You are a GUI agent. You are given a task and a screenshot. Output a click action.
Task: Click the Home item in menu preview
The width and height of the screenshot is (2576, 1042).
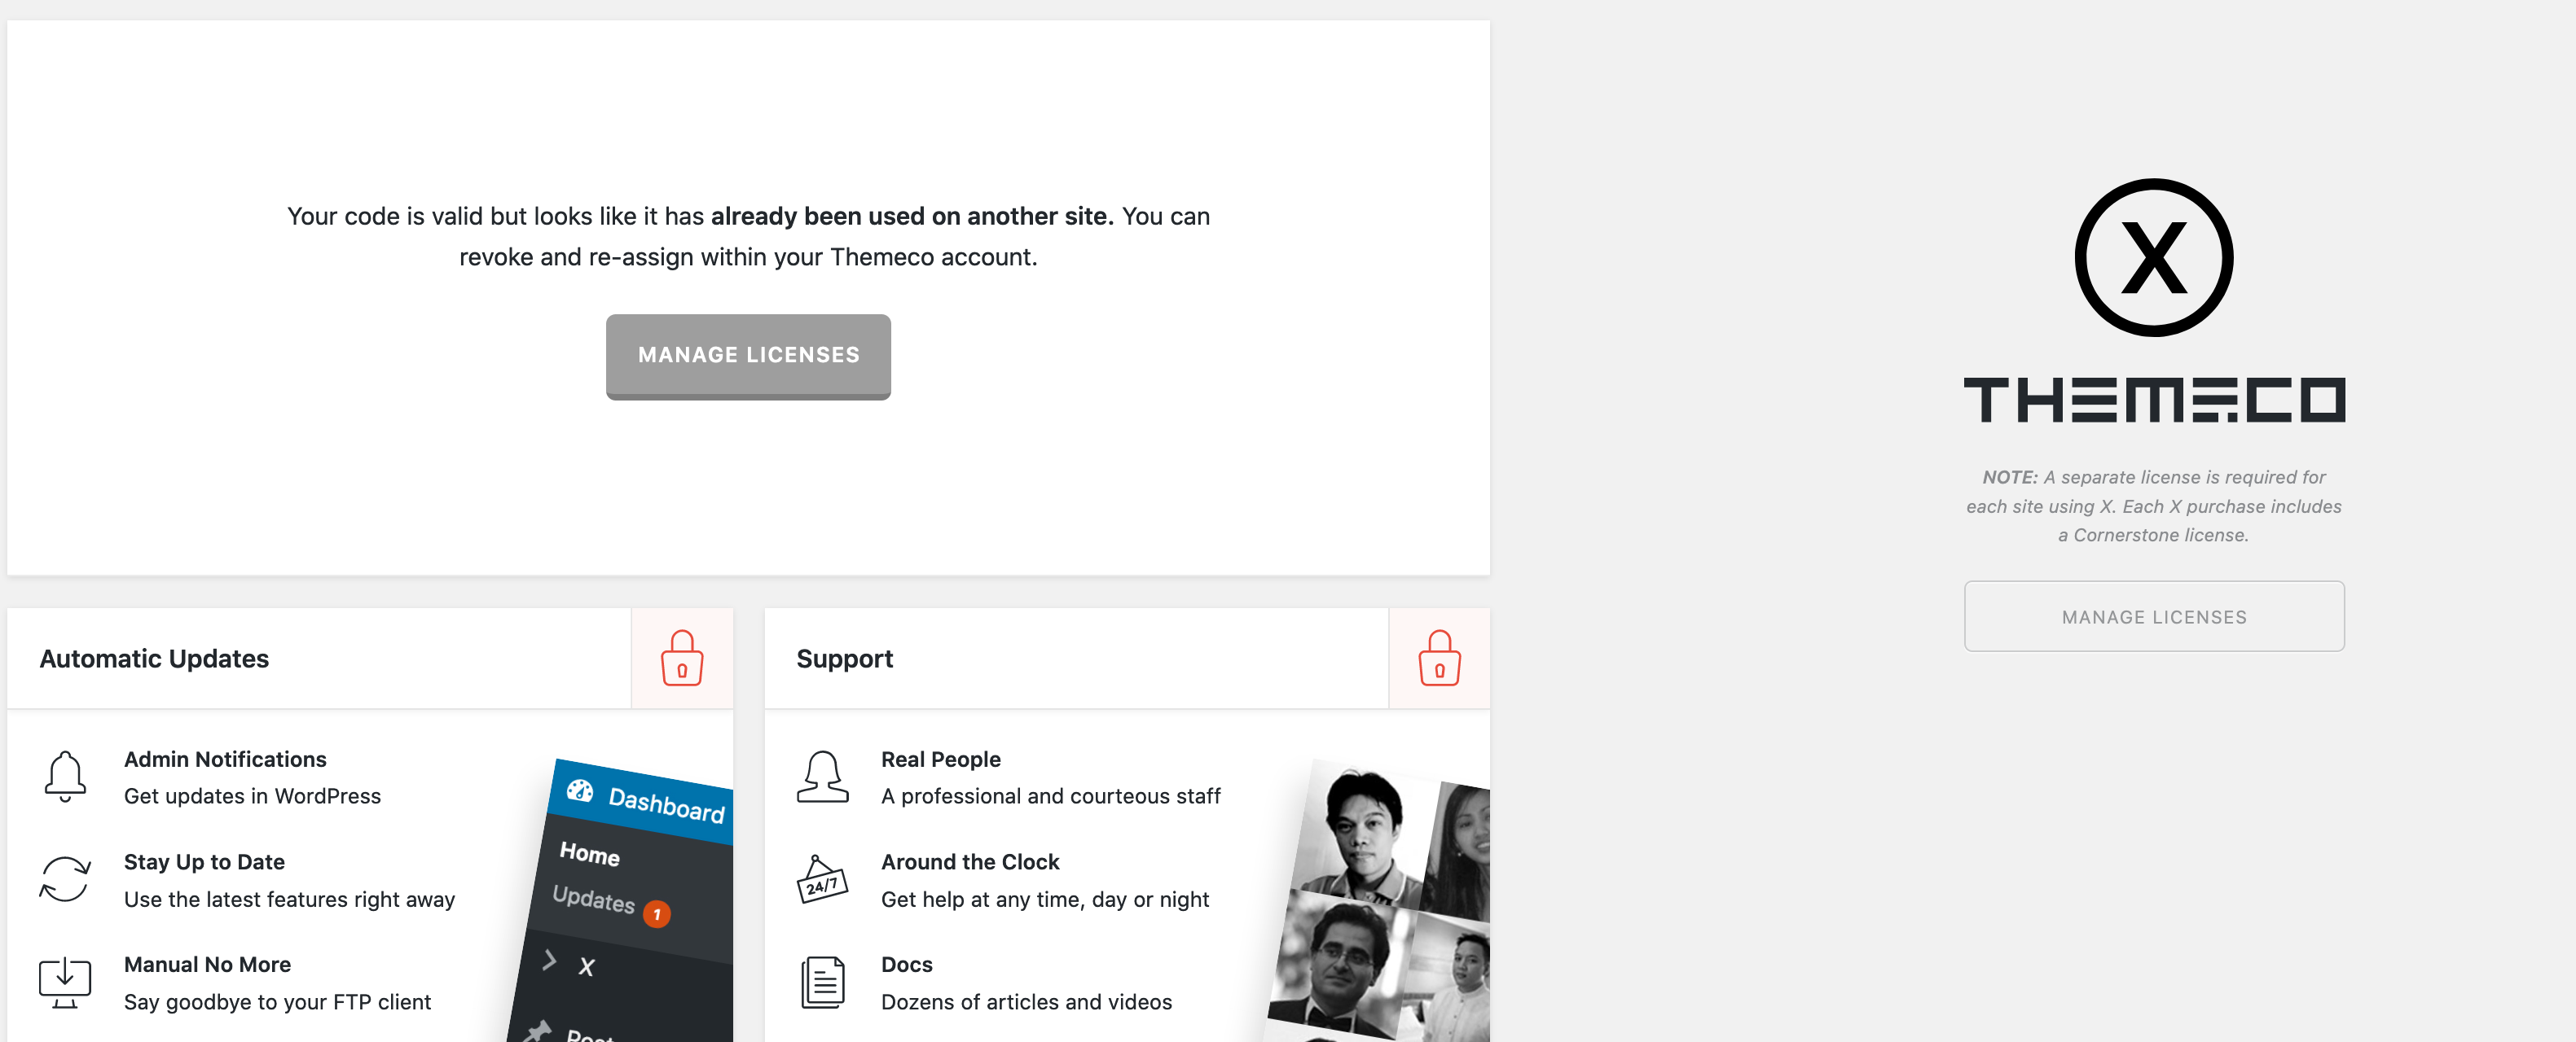589,853
